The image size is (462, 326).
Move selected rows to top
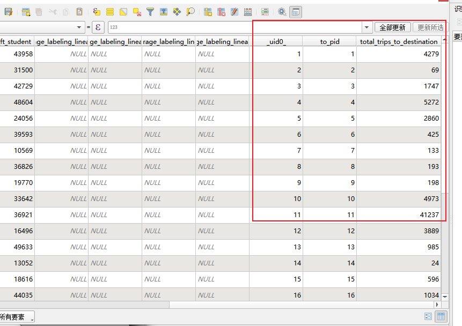(x=164, y=12)
